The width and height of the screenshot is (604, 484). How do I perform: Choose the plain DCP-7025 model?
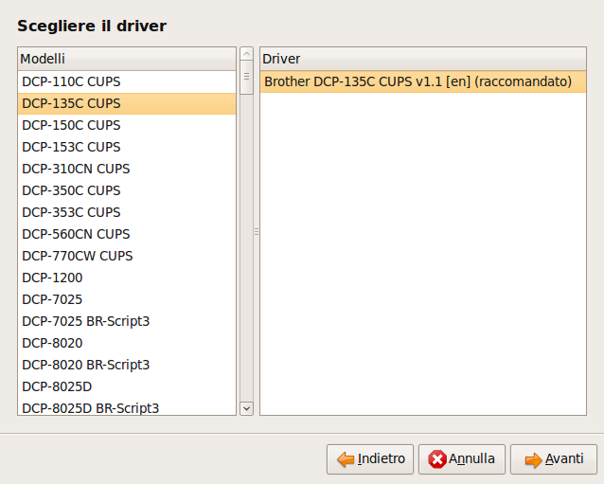(x=127, y=299)
